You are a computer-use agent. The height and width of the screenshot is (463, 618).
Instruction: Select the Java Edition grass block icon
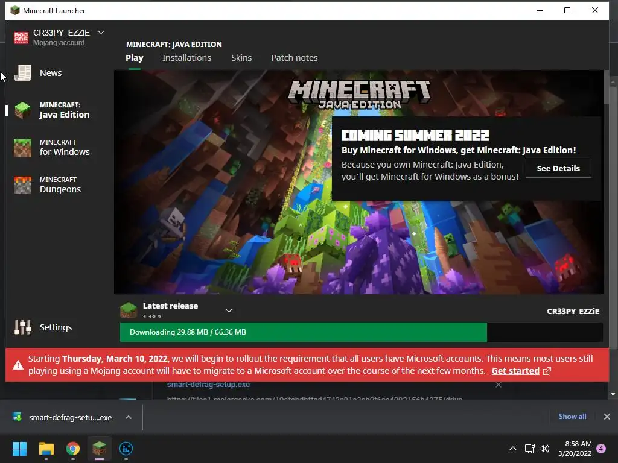(x=22, y=110)
